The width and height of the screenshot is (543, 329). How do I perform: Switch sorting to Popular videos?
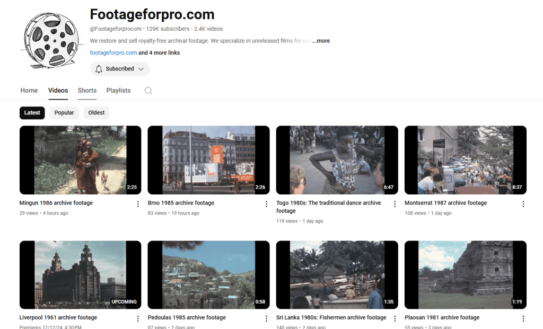click(64, 113)
